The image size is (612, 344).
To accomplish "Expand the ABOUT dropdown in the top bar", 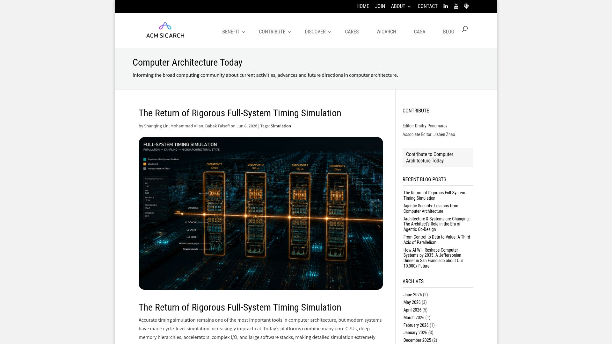I will pos(401,6).
